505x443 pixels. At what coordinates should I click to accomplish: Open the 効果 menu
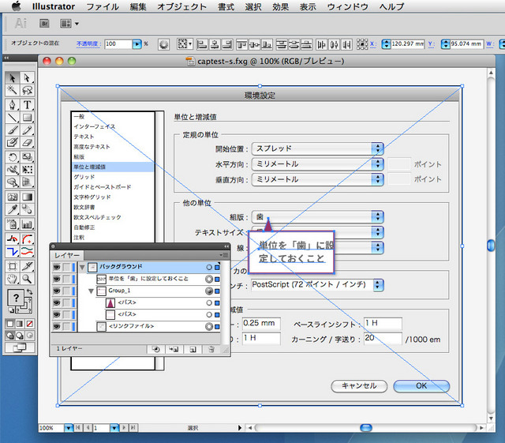click(x=281, y=6)
